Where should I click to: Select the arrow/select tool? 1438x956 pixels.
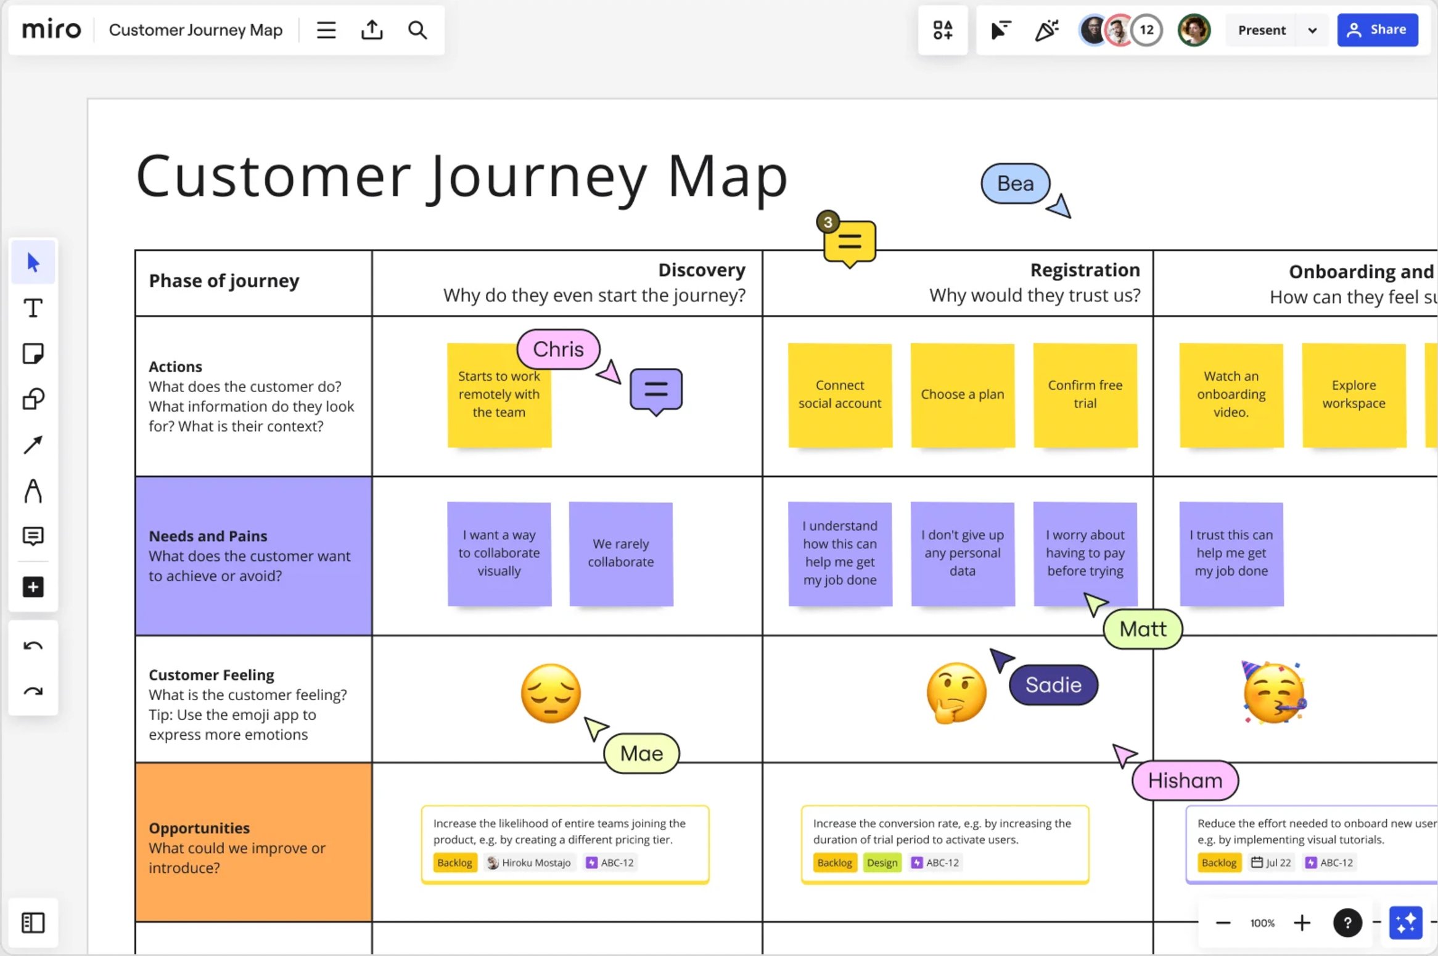pyautogui.click(x=32, y=263)
